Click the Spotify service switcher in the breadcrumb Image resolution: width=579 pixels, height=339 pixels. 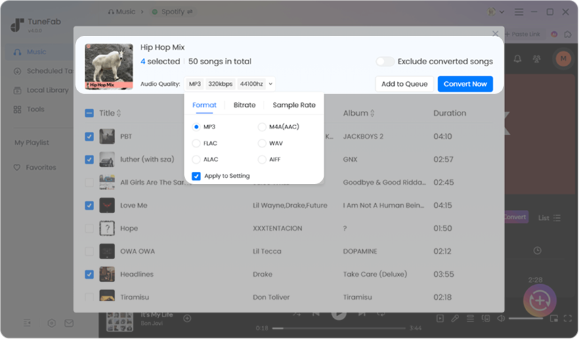coord(173,12)
